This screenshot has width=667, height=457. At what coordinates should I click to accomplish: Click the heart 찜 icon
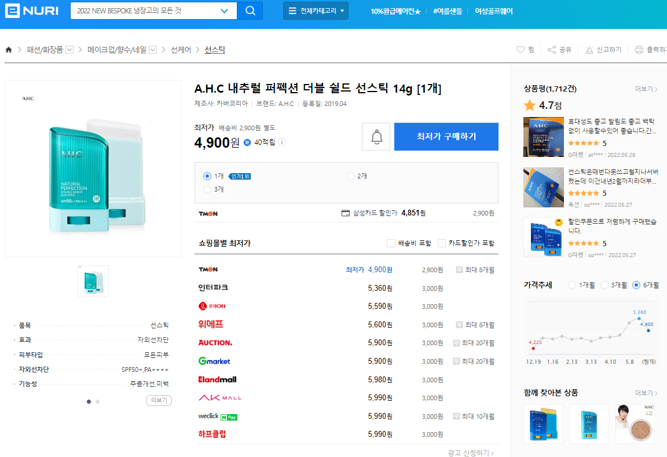(521, 50)
